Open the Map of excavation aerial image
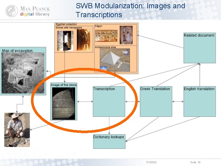The width and height of the screenshot is (221, 166). click(23, 73)
